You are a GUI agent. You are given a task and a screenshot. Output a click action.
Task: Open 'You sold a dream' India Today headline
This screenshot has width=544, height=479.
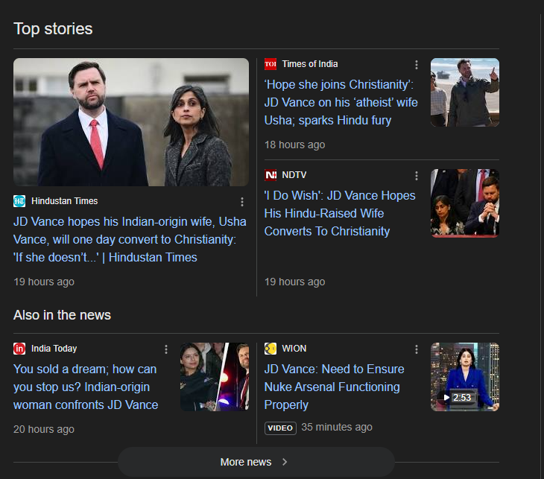click(86, 387)
